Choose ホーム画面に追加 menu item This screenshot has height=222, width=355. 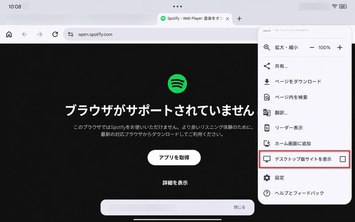(305, 143)
